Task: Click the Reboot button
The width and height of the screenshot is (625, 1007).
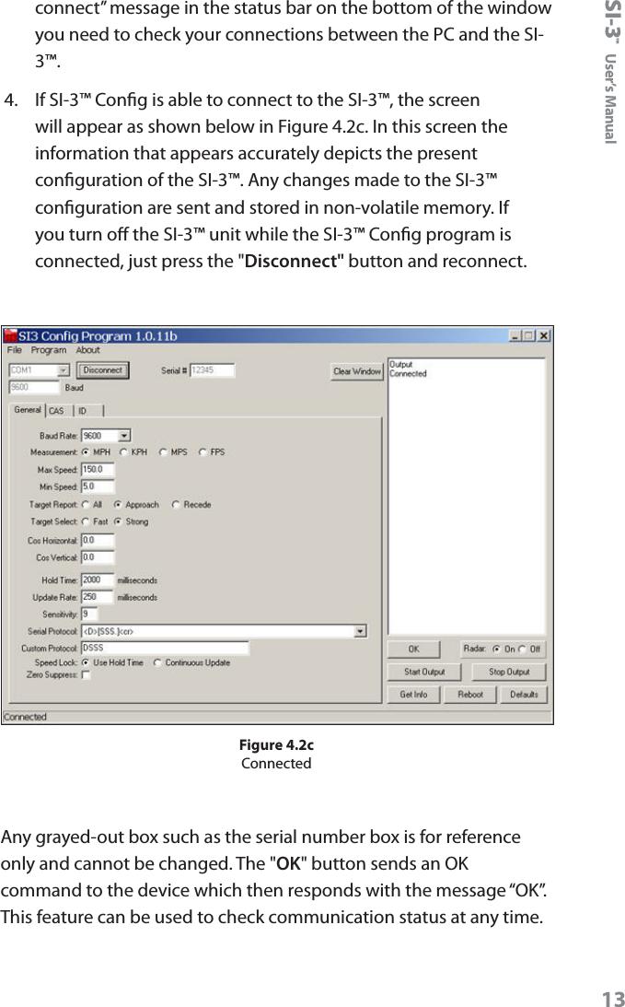Action: (469, 695)
